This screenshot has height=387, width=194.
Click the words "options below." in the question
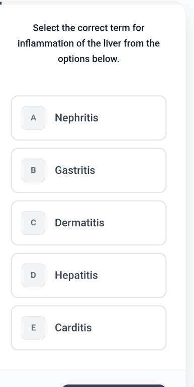88,59
